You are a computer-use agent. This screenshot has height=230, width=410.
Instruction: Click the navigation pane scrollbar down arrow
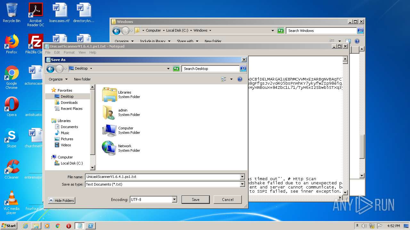[93, 168]
